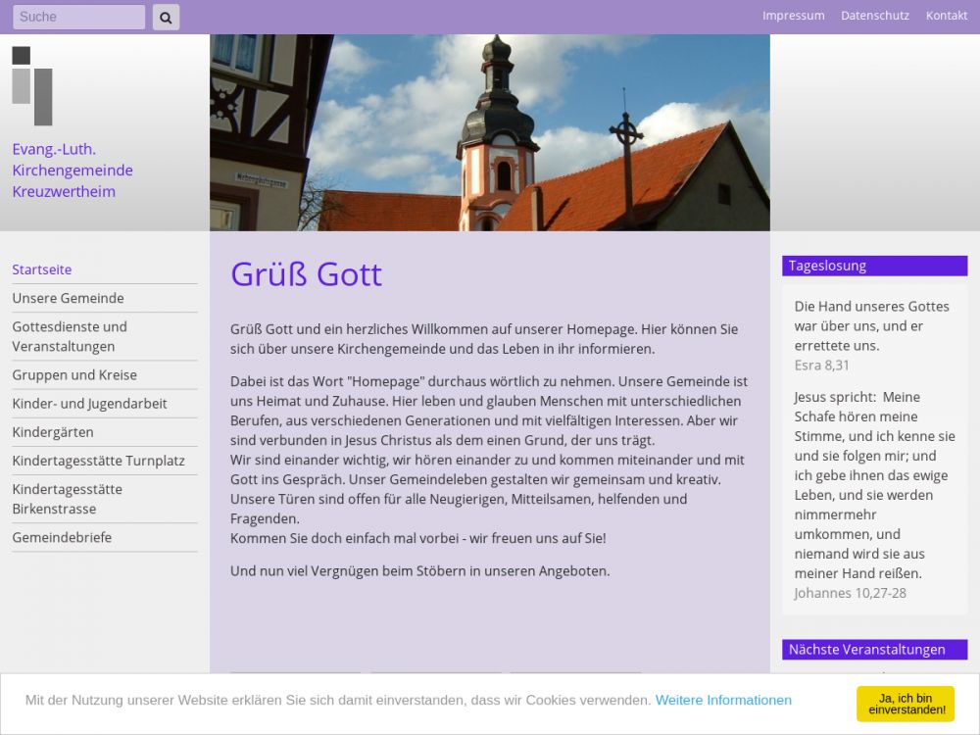980x735 pixels.
Task: Click Weitere Informationen cookie link
Action: pos(723,700)
